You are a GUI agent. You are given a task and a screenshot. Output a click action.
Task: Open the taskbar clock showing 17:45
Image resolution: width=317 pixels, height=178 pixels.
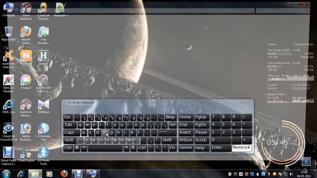(x=304, y=174)
